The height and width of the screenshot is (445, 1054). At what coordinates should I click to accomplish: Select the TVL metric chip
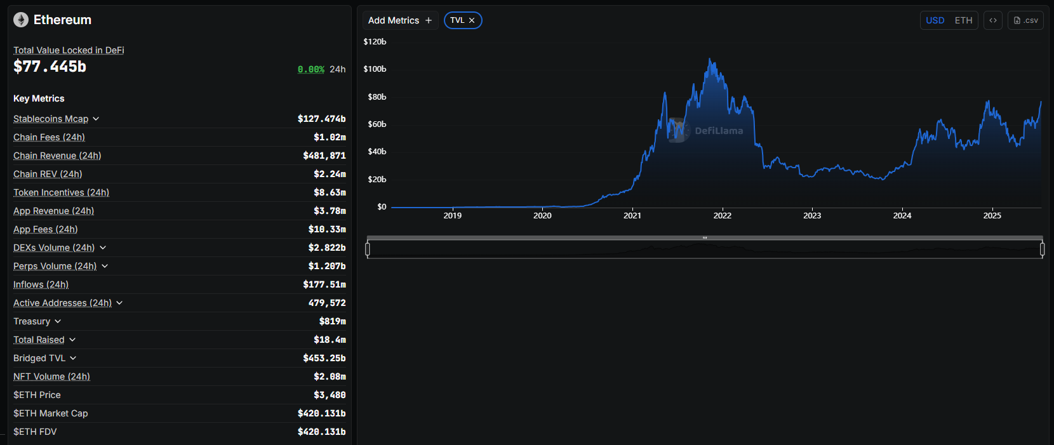463,20
